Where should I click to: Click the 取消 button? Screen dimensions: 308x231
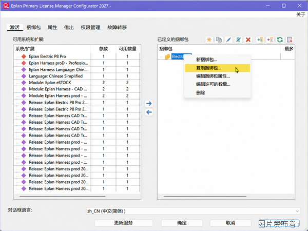tap(230, 223)
